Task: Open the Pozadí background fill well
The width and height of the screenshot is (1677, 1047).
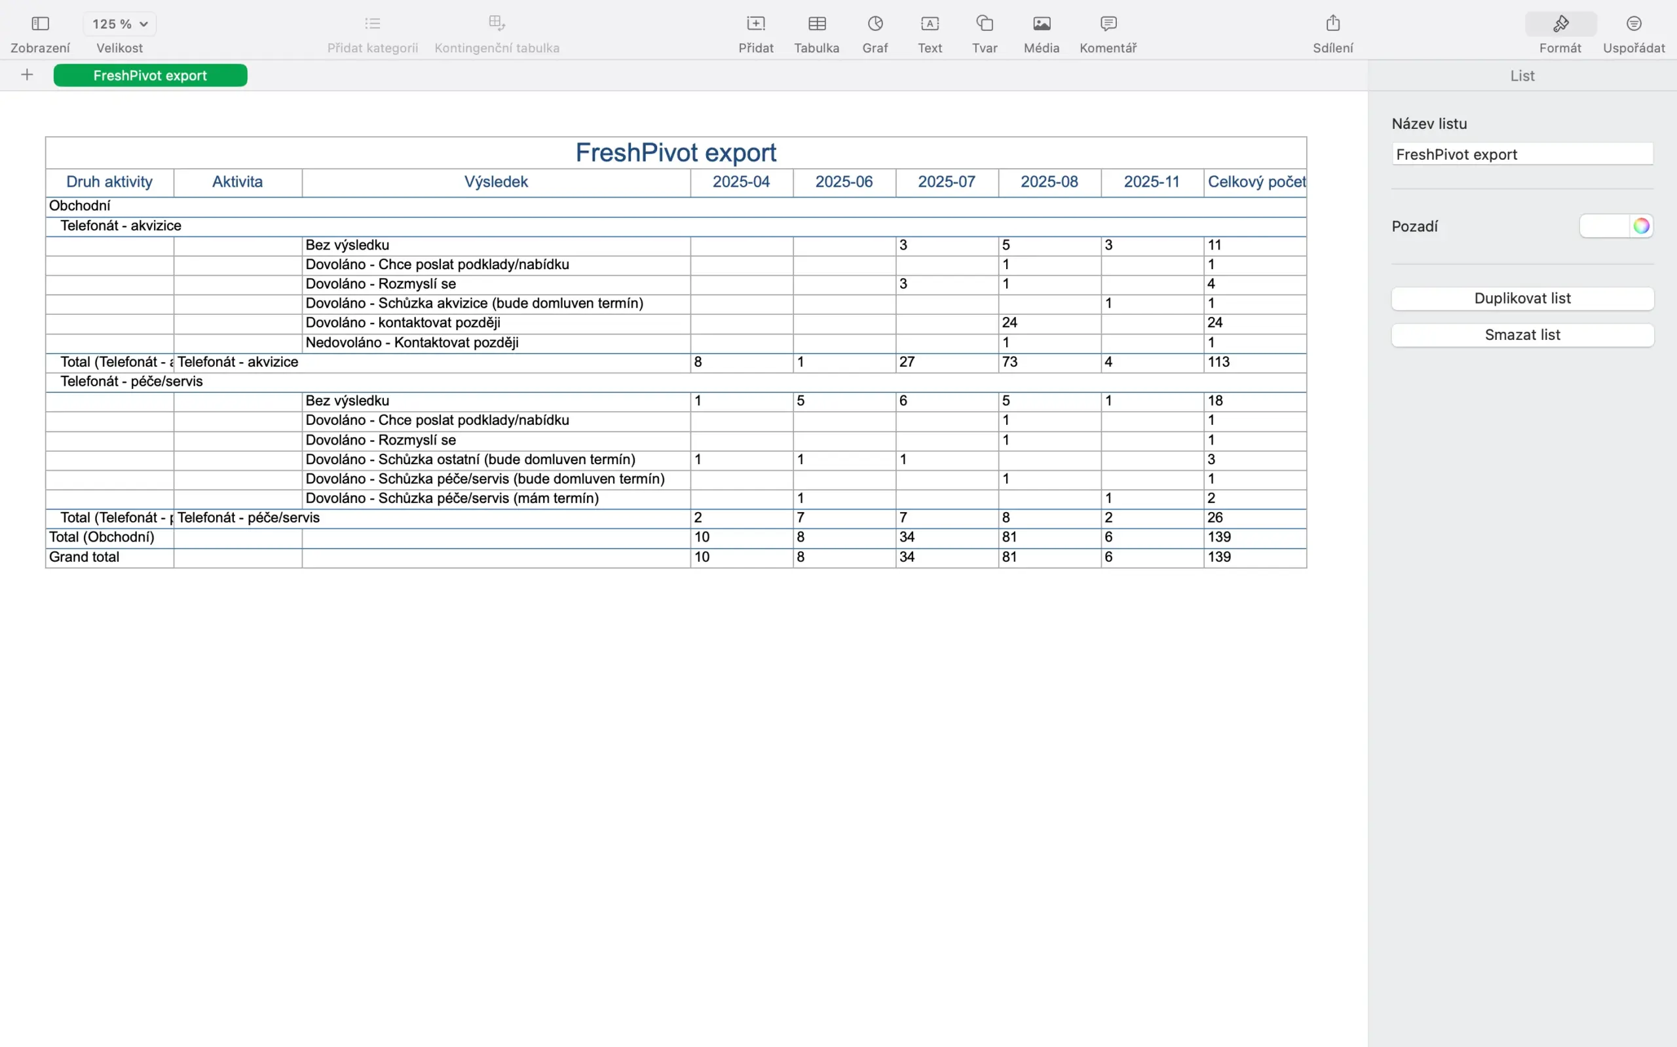Action: [x=1604, y=227]
